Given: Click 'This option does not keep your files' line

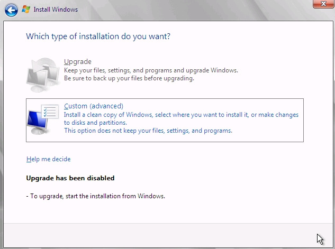Looking at the screenshot, I should click(148, 131).
